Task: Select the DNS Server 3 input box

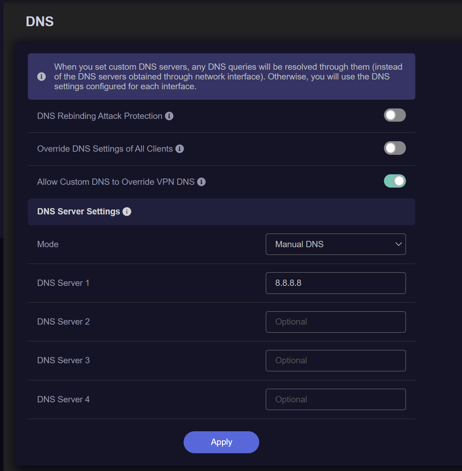Action: pyautogui.click(x=336, y=360)
